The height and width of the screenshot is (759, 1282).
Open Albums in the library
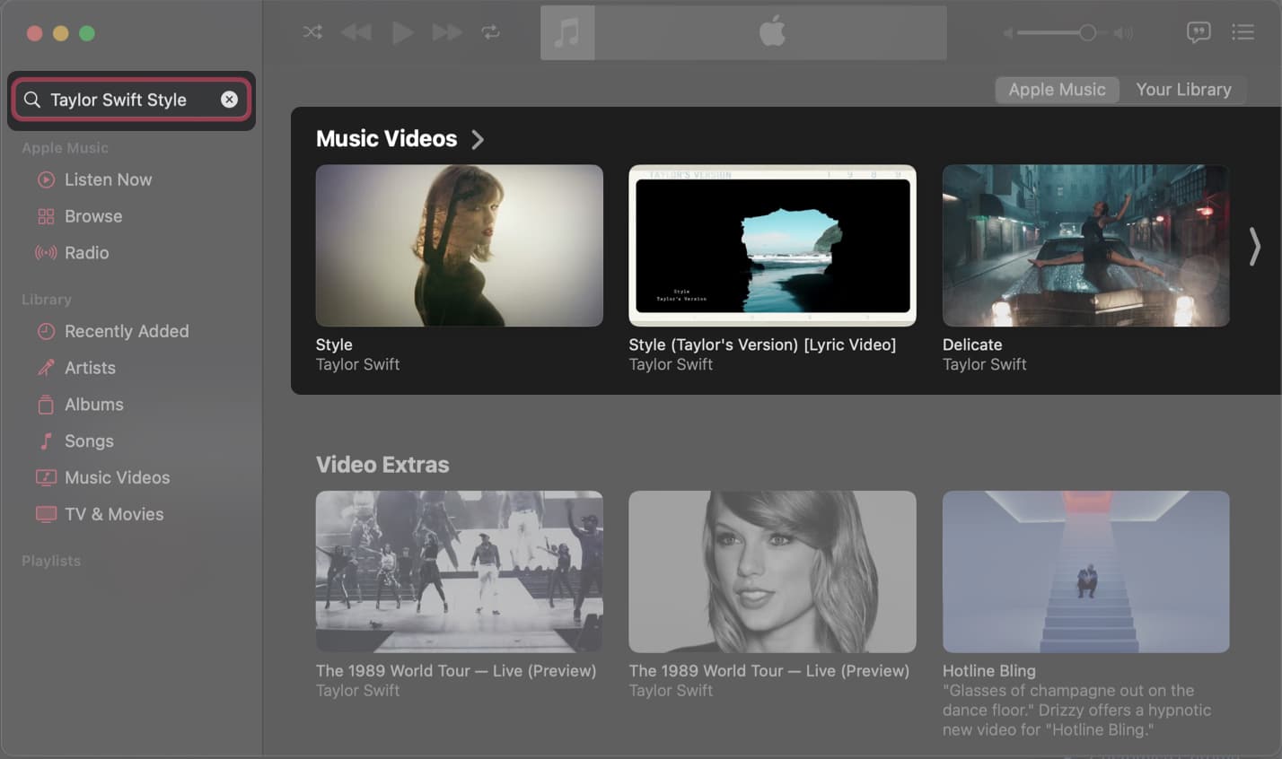click(93, 405)
